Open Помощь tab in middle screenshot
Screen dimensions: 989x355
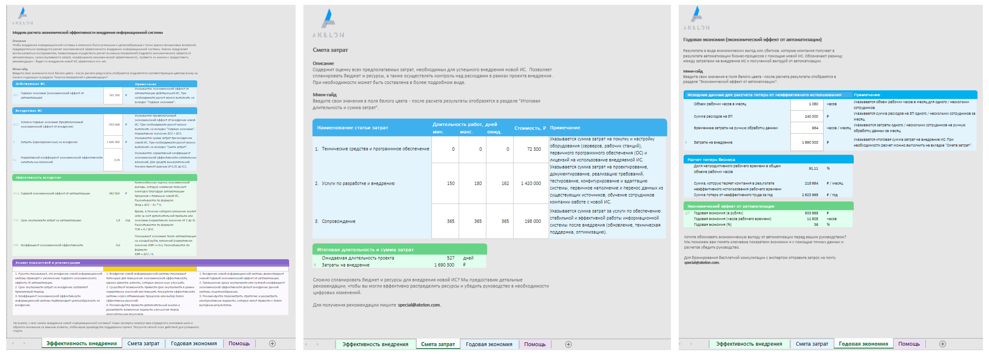tap(535, 344)
